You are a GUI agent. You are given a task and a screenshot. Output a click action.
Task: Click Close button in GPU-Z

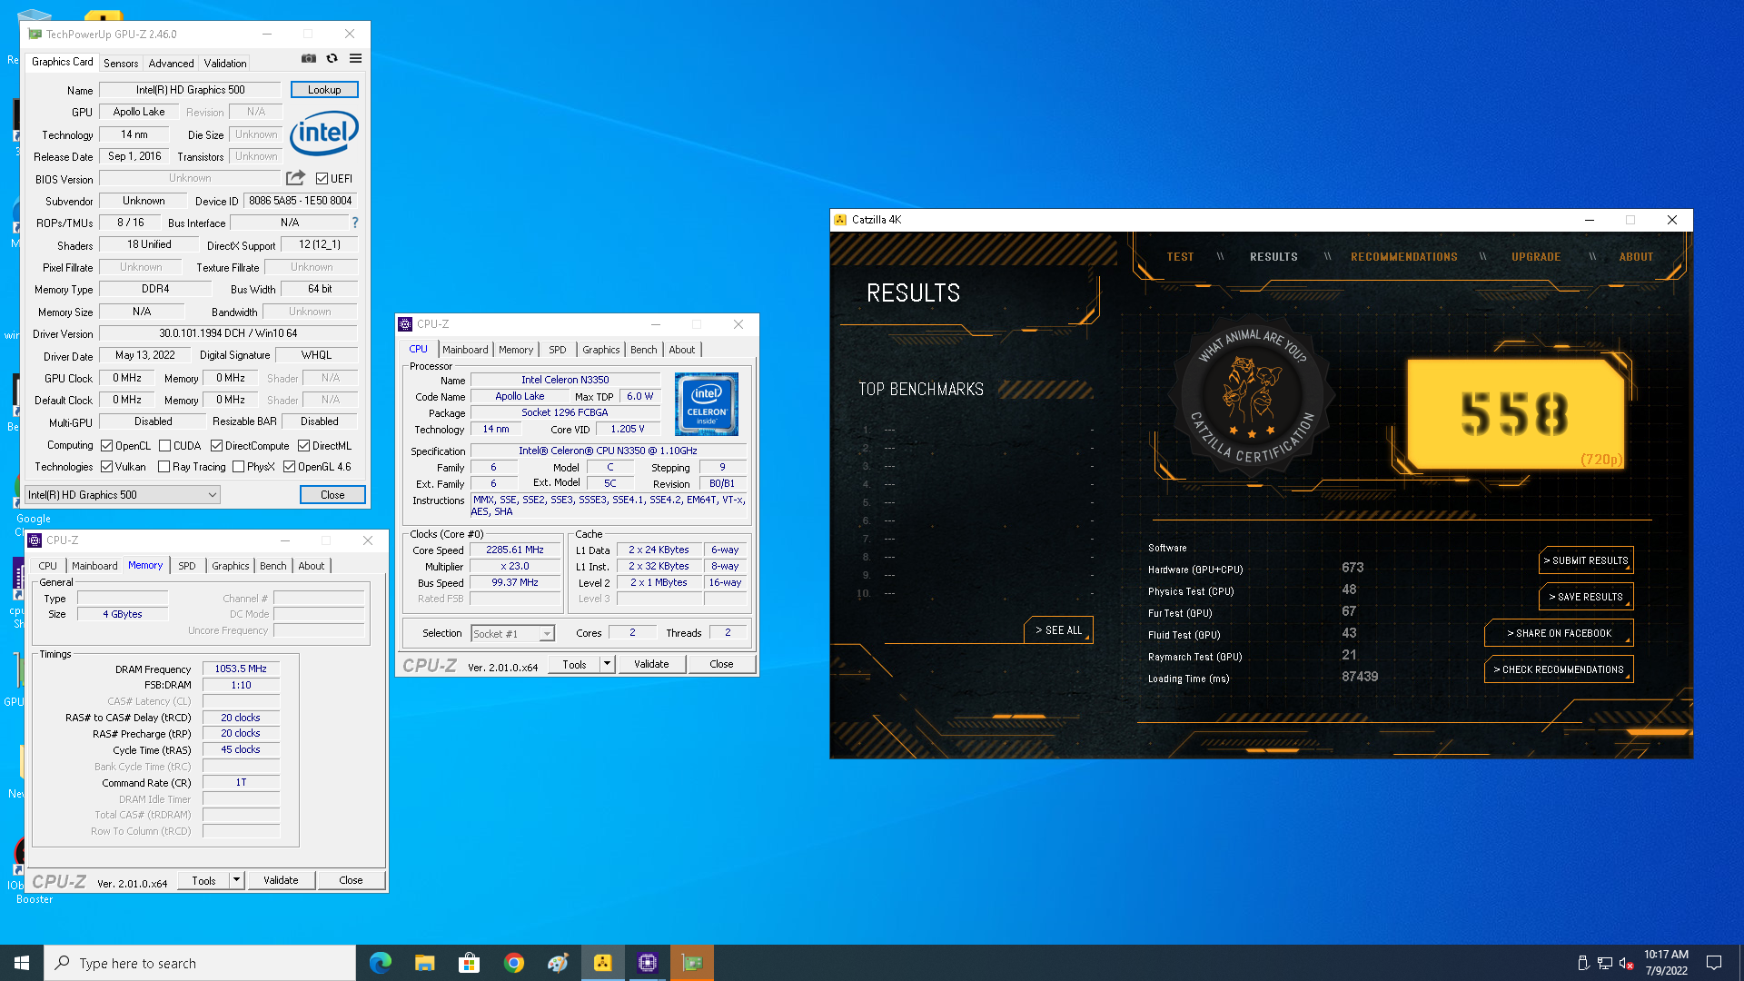(332, 495)
